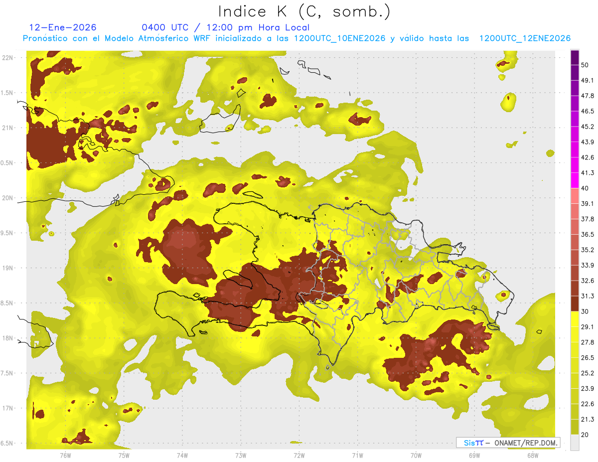This screenshot has height=462, width=598.
Task: Click the colorbar value 46.5
Action: click(x=587, y=111)
